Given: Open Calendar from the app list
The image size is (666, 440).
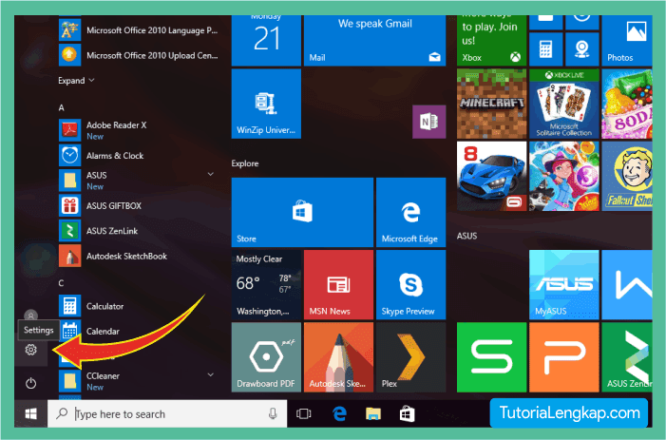Looking at the screenshot, I should click(139, 331).
